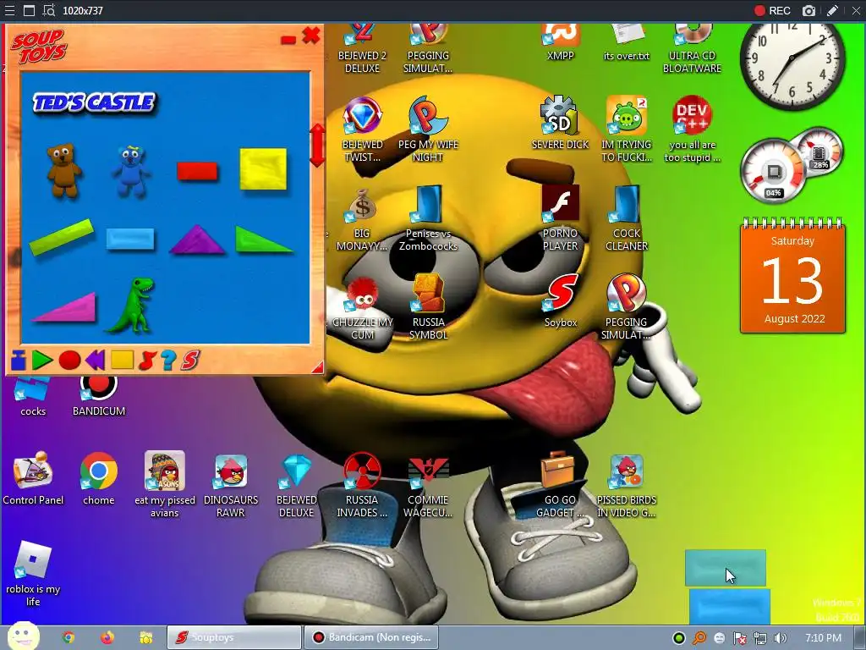Open the COMMIE WAGECU... desktop icon

pos(428,486)
